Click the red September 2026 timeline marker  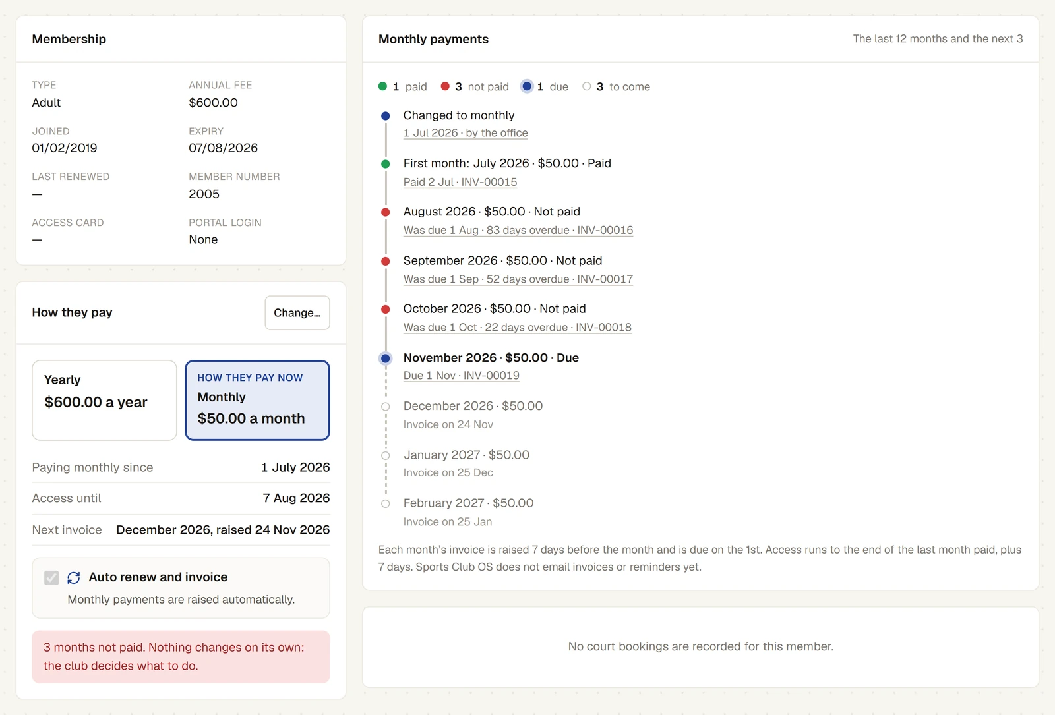pos(386,261)
